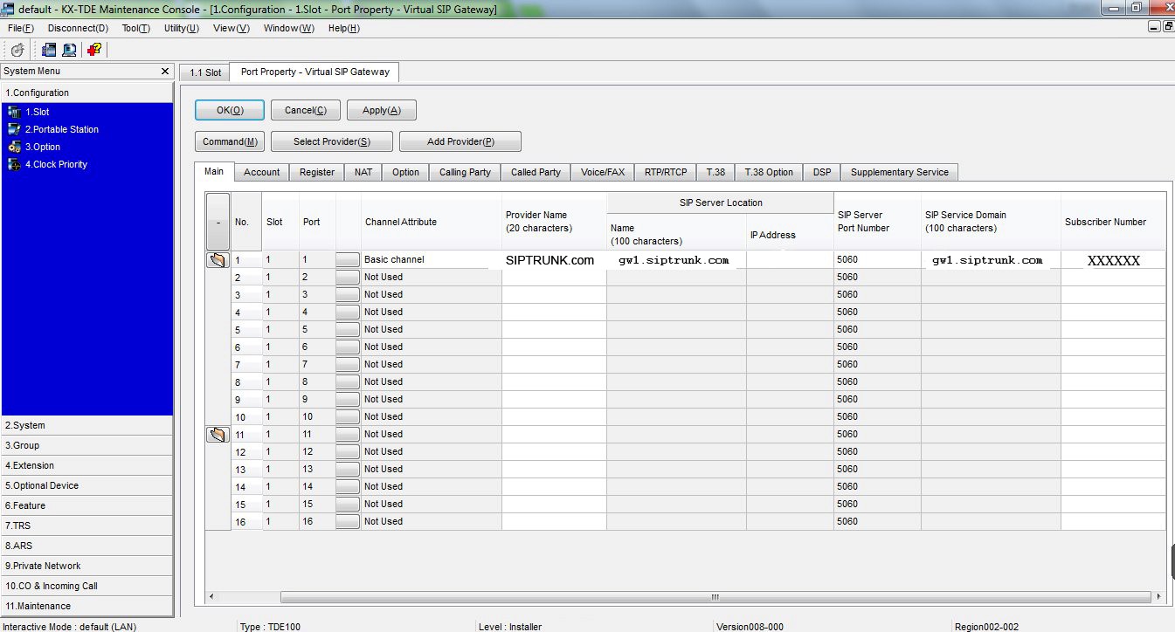The height and width of the screenshot is (632, 1175).
Task: Click the Select Provider(S) button
Action: point(332,141)
